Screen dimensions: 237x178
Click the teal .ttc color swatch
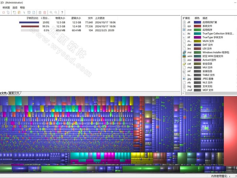[x=197, y=34]
